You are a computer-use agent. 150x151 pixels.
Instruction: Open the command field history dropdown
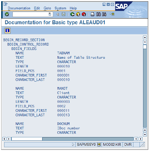(x=50, y=14)
